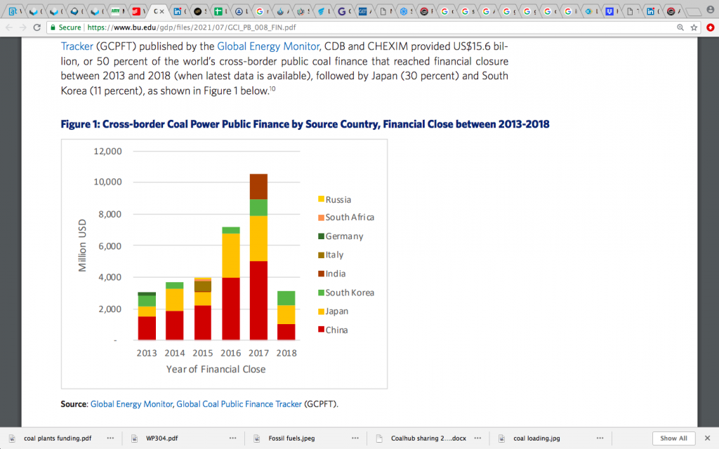
Task: Click the address bar URL field
Action: tap(211, 29)
